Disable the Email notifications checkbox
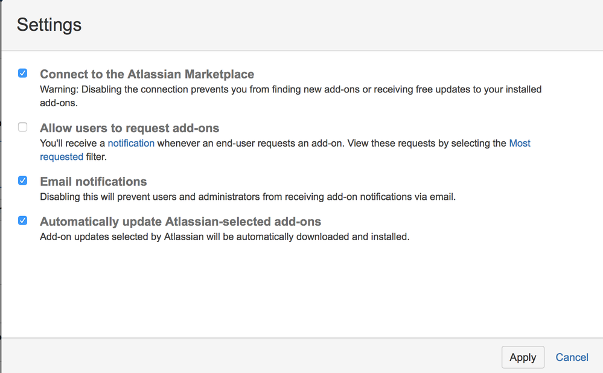Viewport: 603px width, 373px height. click(x=23, y=180)
